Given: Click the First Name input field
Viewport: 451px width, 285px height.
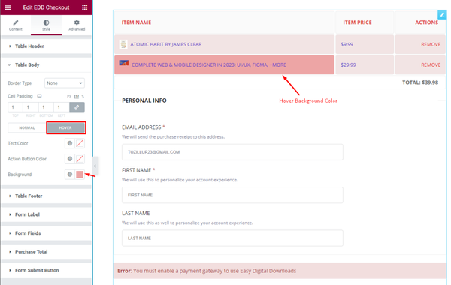Looking at the screenshot, I should pyautogui.click(x=232, y=195).
